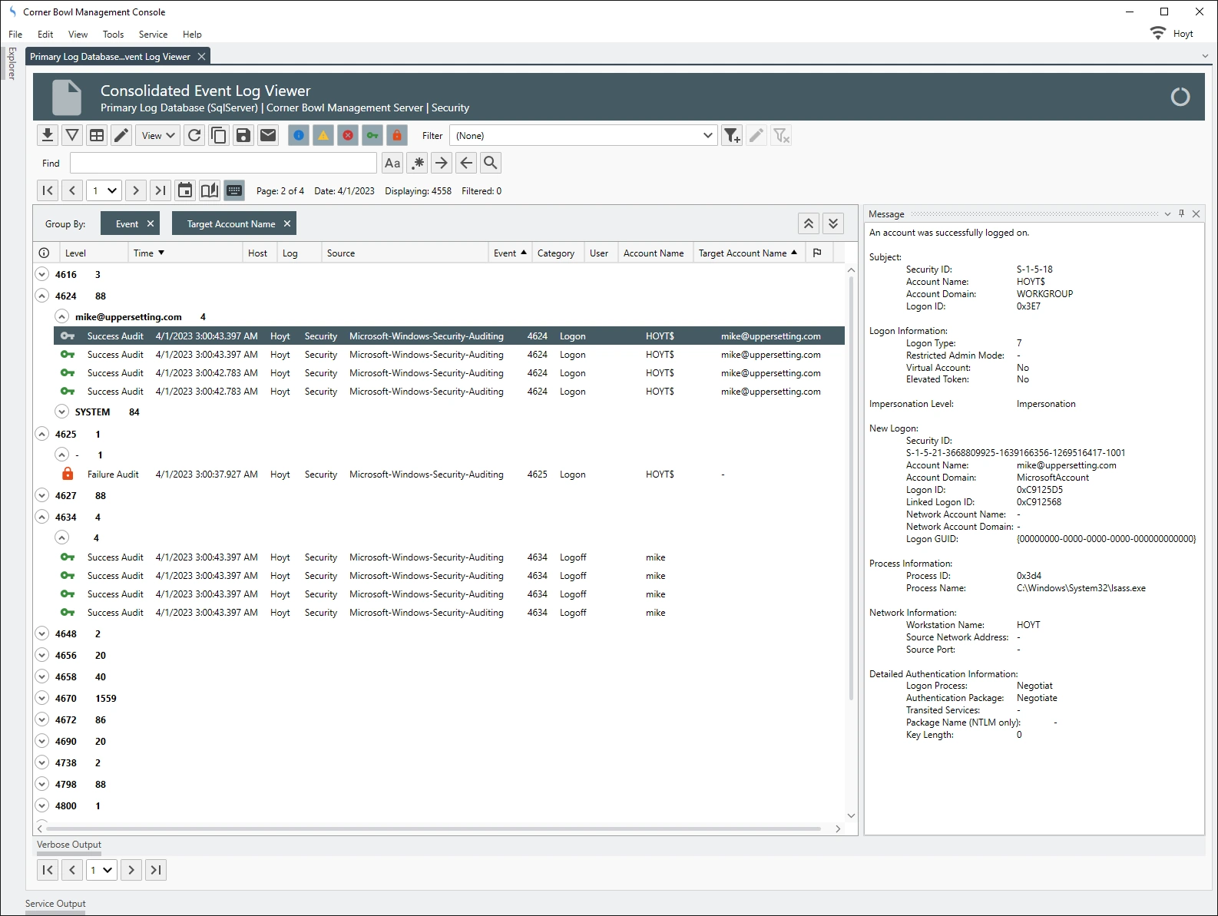
Task: Collapse the mike@uppersetting.com group
Action: [x=62, y=316]
